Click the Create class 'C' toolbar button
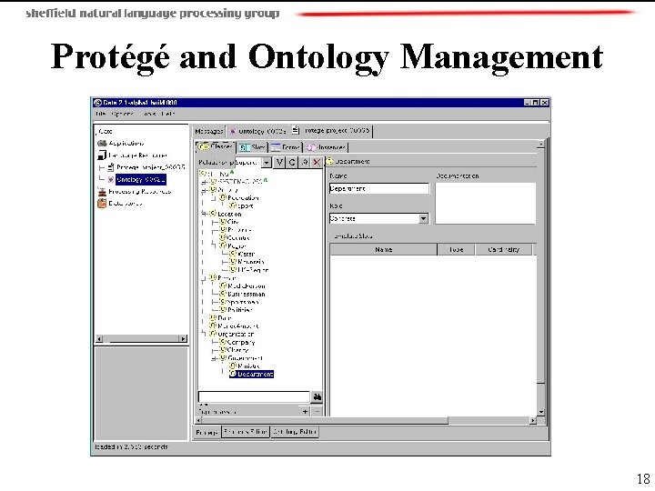The height and width of the screenshot is (491, 655). pos(292,162)
